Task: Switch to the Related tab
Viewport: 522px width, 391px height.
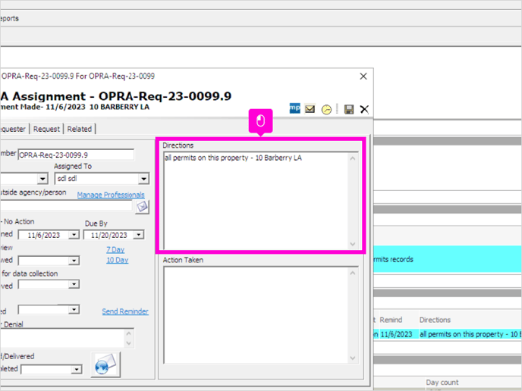Action: coord(80,129)
